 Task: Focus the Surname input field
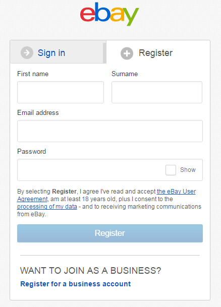[157, 92]
